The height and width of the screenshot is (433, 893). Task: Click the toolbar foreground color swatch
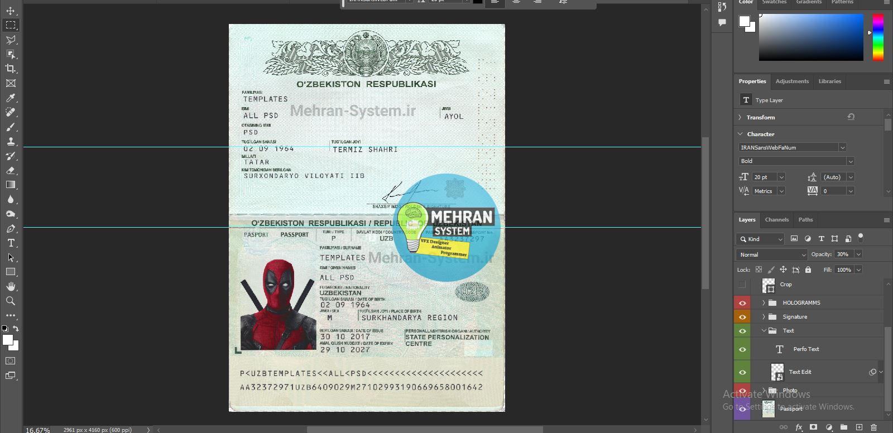coord(8,340)
